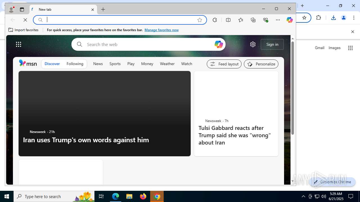This screenshot has width=360, height=202.
Task: Click the taskbar search box
Action: tap(54, 196)
